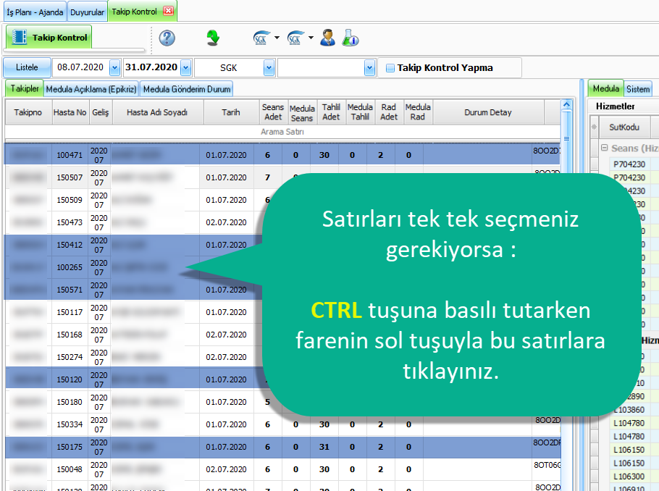This screenshot has width=659, height=491.
Task: Select the Takipler tab
Action: tap(25, 88)
